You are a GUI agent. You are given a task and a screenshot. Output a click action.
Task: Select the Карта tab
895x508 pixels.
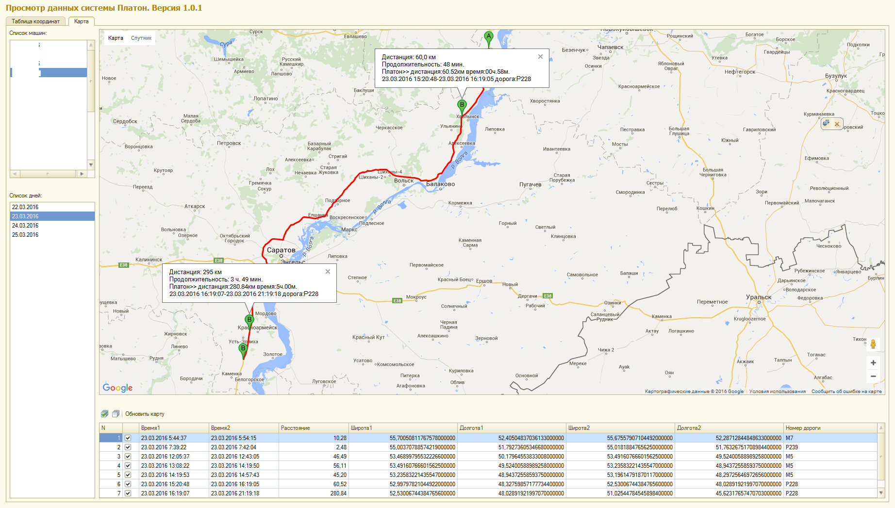82,21
